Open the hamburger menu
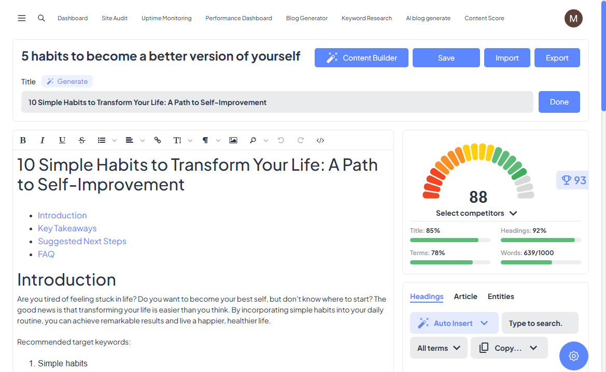 (22, 18)
